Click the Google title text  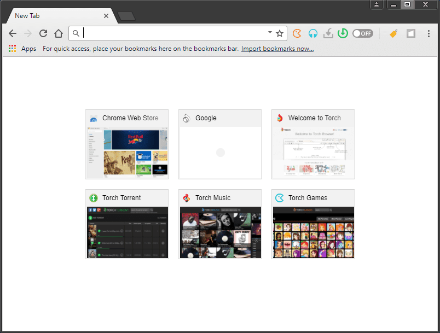pos(206,118)
